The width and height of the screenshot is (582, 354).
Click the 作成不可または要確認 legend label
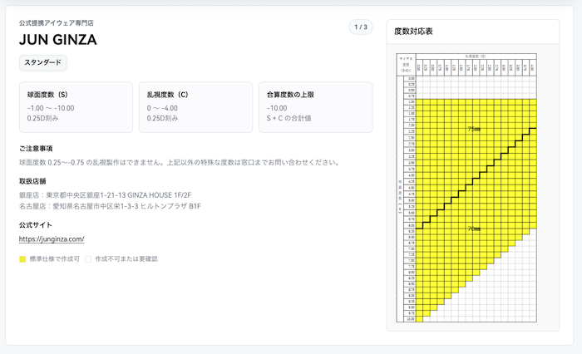tap(126, 259)
